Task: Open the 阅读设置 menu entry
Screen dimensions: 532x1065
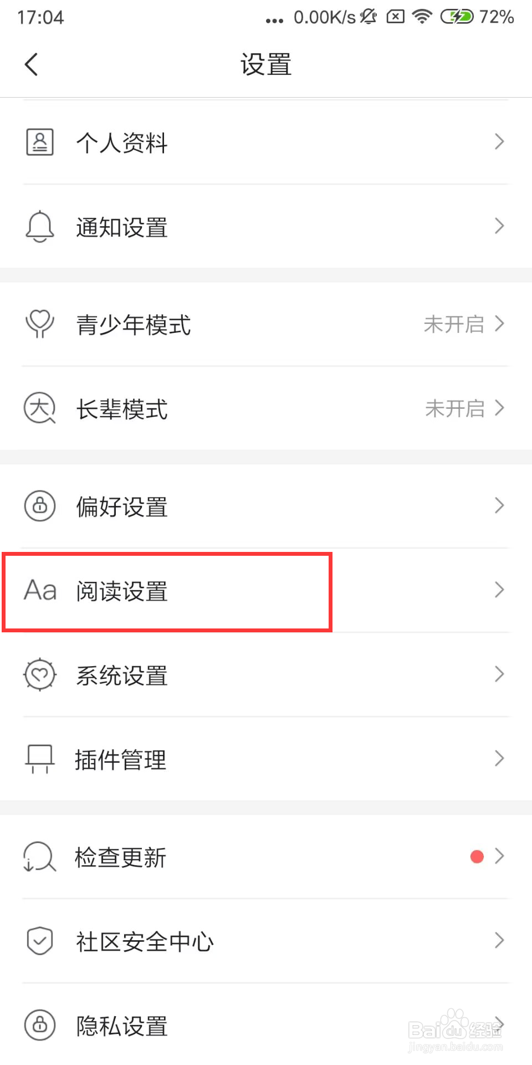Action: tap(122, 591)
